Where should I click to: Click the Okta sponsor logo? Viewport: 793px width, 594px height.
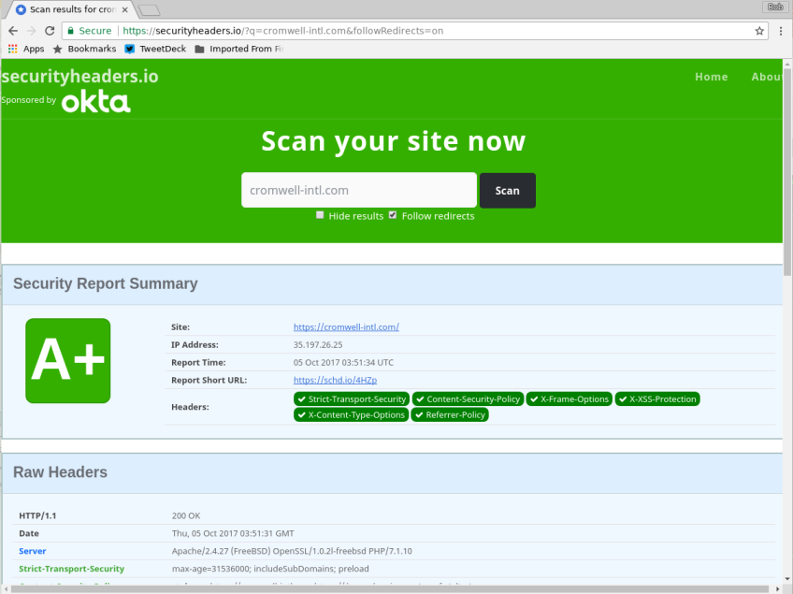[x=96, y=101]
